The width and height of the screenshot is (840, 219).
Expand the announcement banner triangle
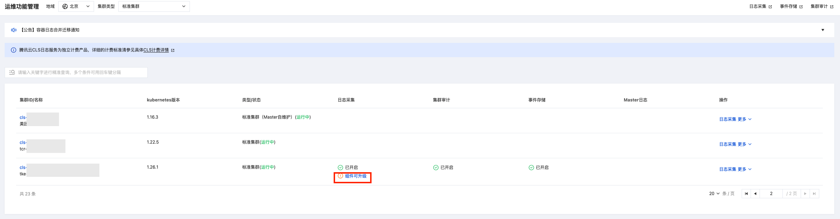click(x=822, y=30)
